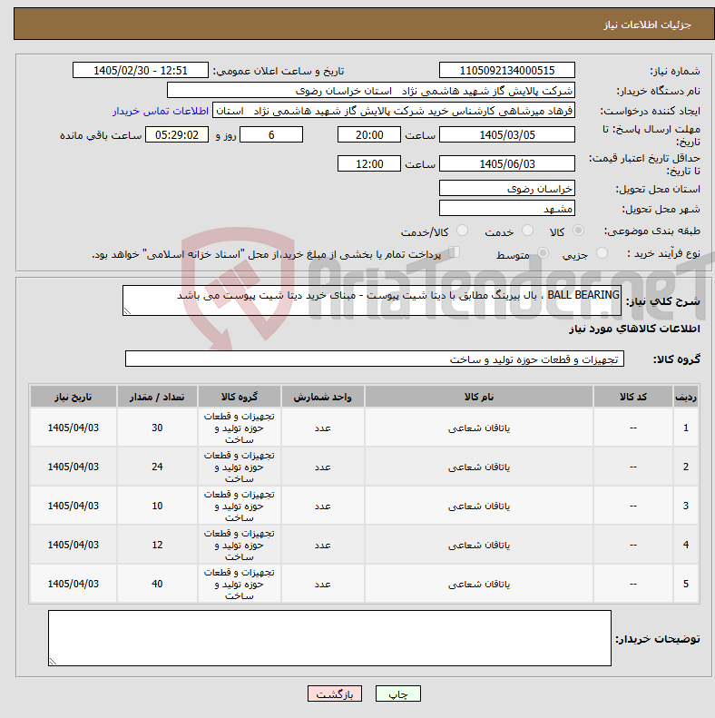Screen dimensions: 715x718
Task: Click the نام کالا column header
Action: [479, 397]
